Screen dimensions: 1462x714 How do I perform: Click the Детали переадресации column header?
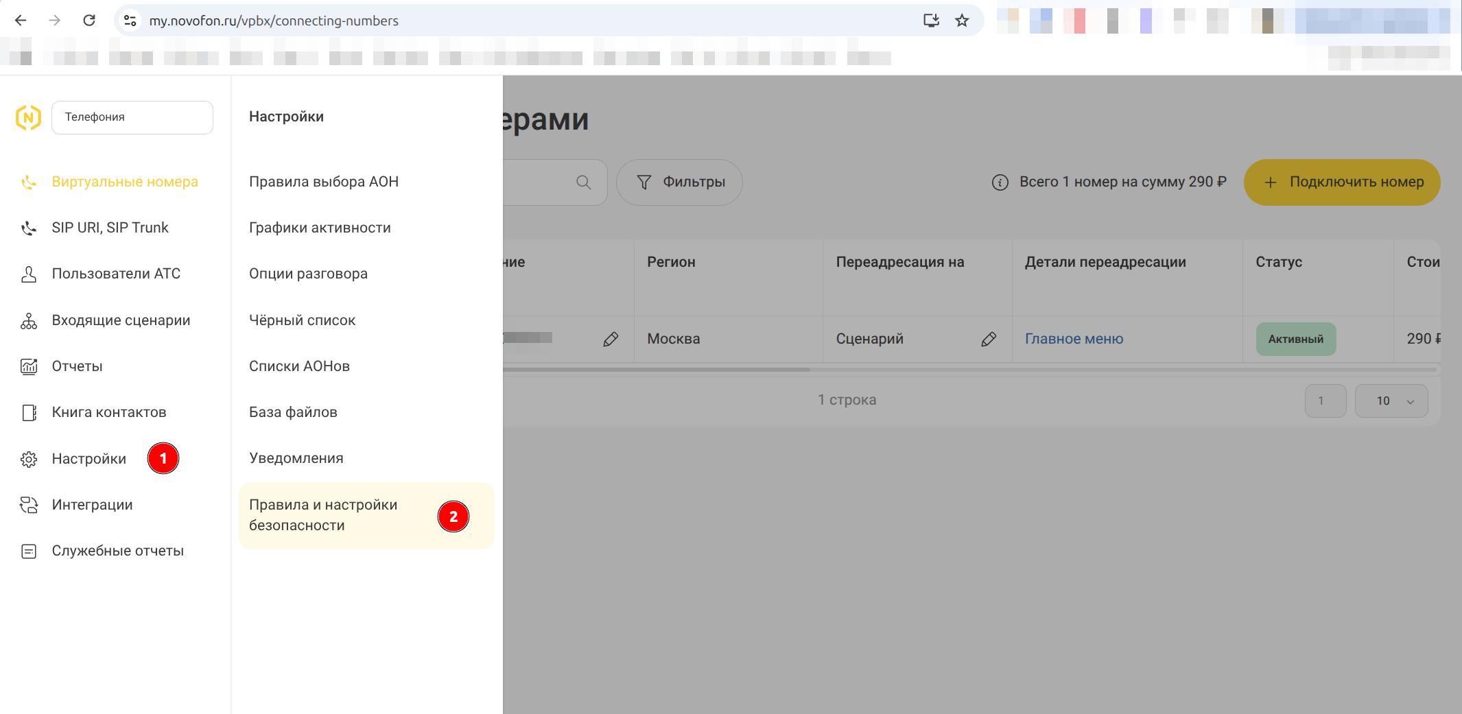tap(1105, 262)
